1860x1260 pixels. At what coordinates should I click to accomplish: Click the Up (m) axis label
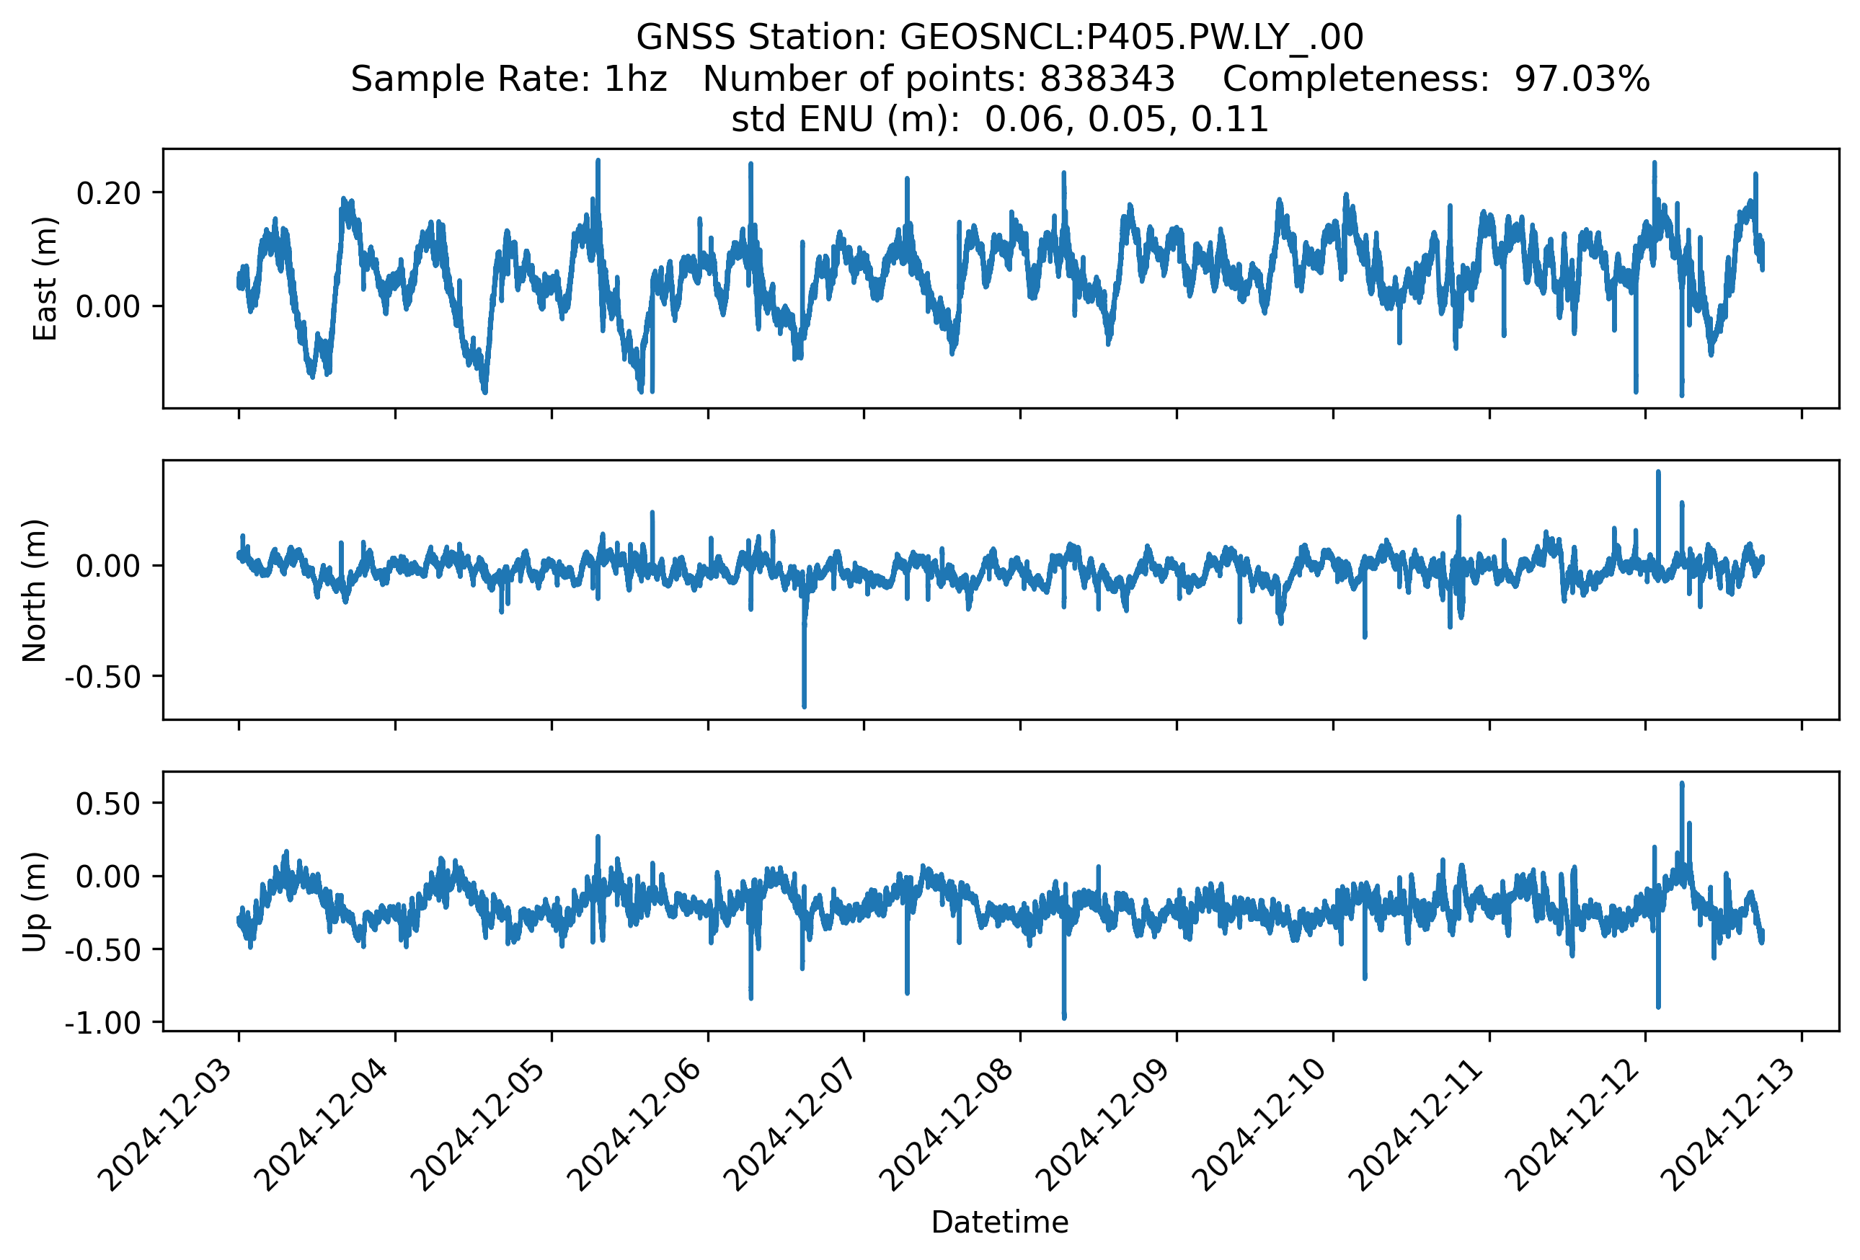pos(35,902)
